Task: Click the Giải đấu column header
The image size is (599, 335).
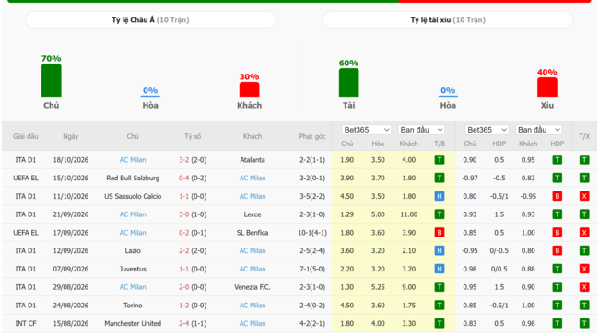Action: (26, 136)
